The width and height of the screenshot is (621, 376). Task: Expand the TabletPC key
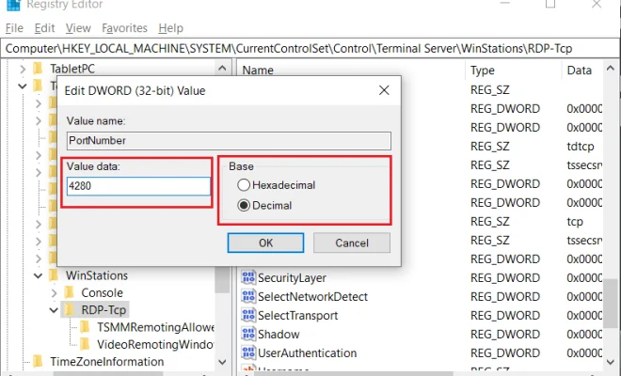23,70
